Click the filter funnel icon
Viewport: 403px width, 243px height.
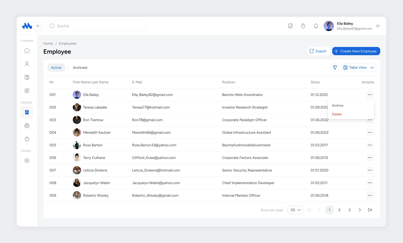pos(335,68)
